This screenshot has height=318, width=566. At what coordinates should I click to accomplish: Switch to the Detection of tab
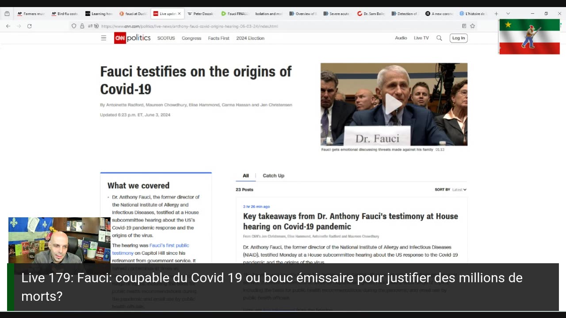[405, 14]
